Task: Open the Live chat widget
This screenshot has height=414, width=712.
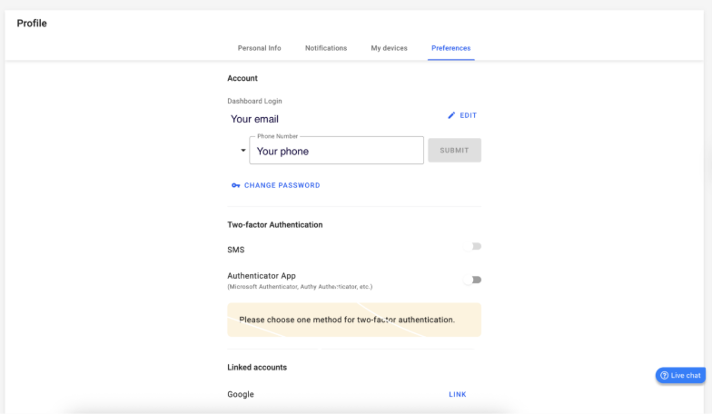Action: (x=680, y=375)
